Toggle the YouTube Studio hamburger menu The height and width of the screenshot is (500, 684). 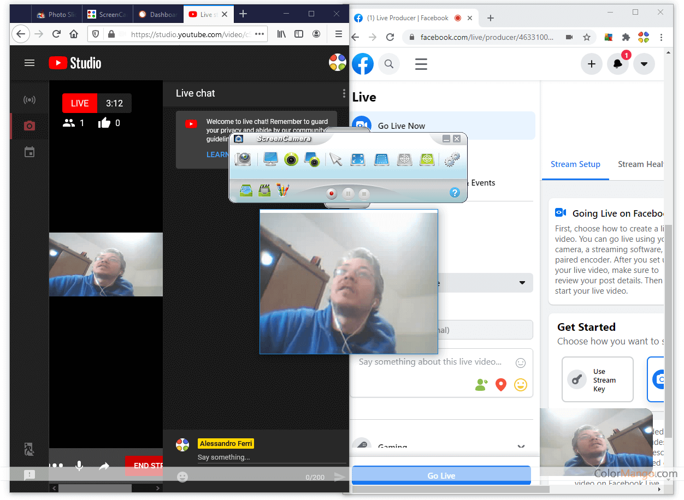pyautogui.click(x=30, y=63)
